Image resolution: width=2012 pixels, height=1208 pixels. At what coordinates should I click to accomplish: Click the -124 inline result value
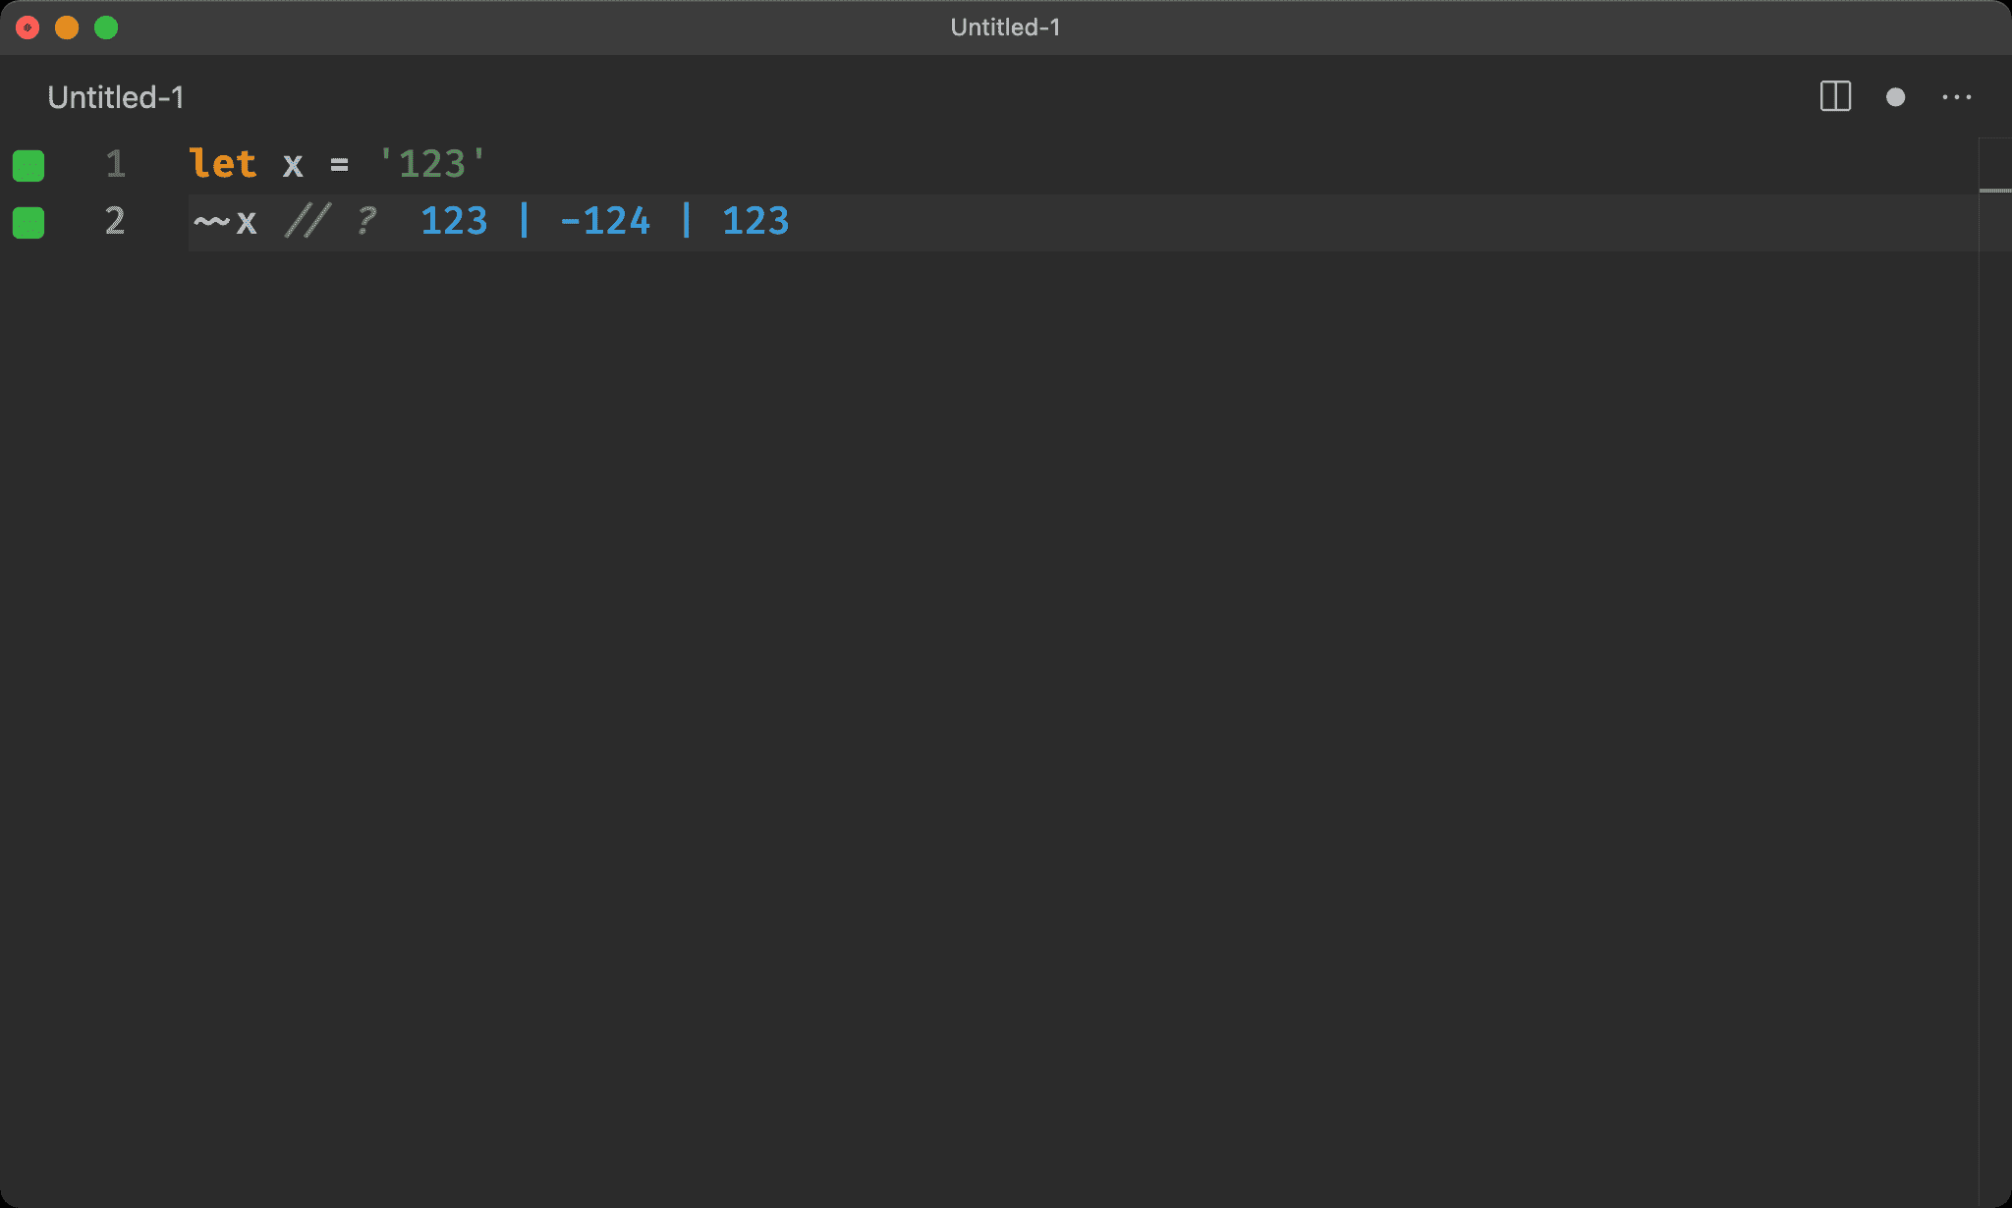604,222
